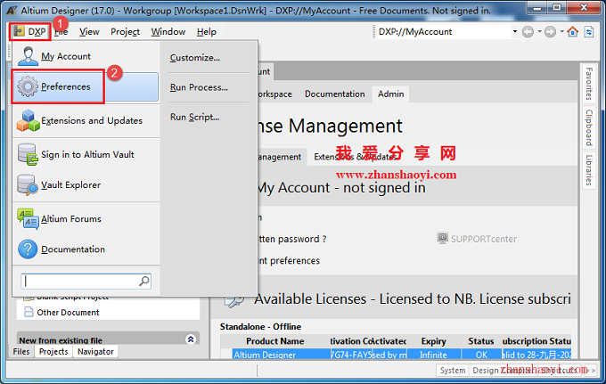
Task: Go to the Home page icon
Action: click(x=573, y=32)
